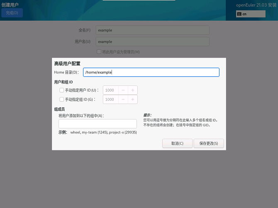Click the user ID number field
This screenshot has width=278, height=208.
pos(110,90)
